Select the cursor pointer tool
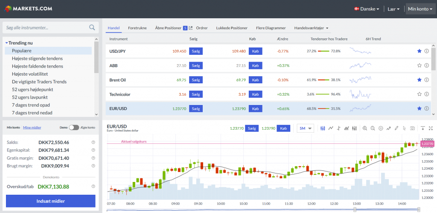The height and width of the screenshot is (213, 437). 405,128
